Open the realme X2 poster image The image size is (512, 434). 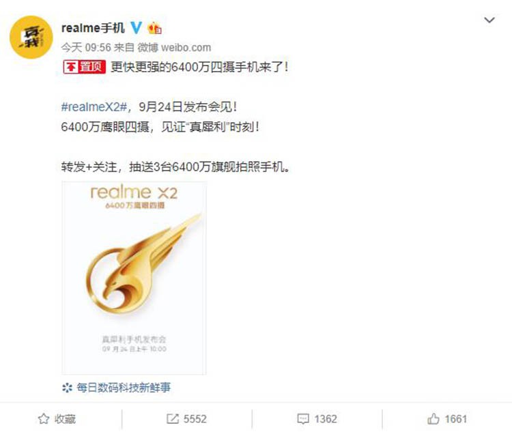[x=134, y=278]
